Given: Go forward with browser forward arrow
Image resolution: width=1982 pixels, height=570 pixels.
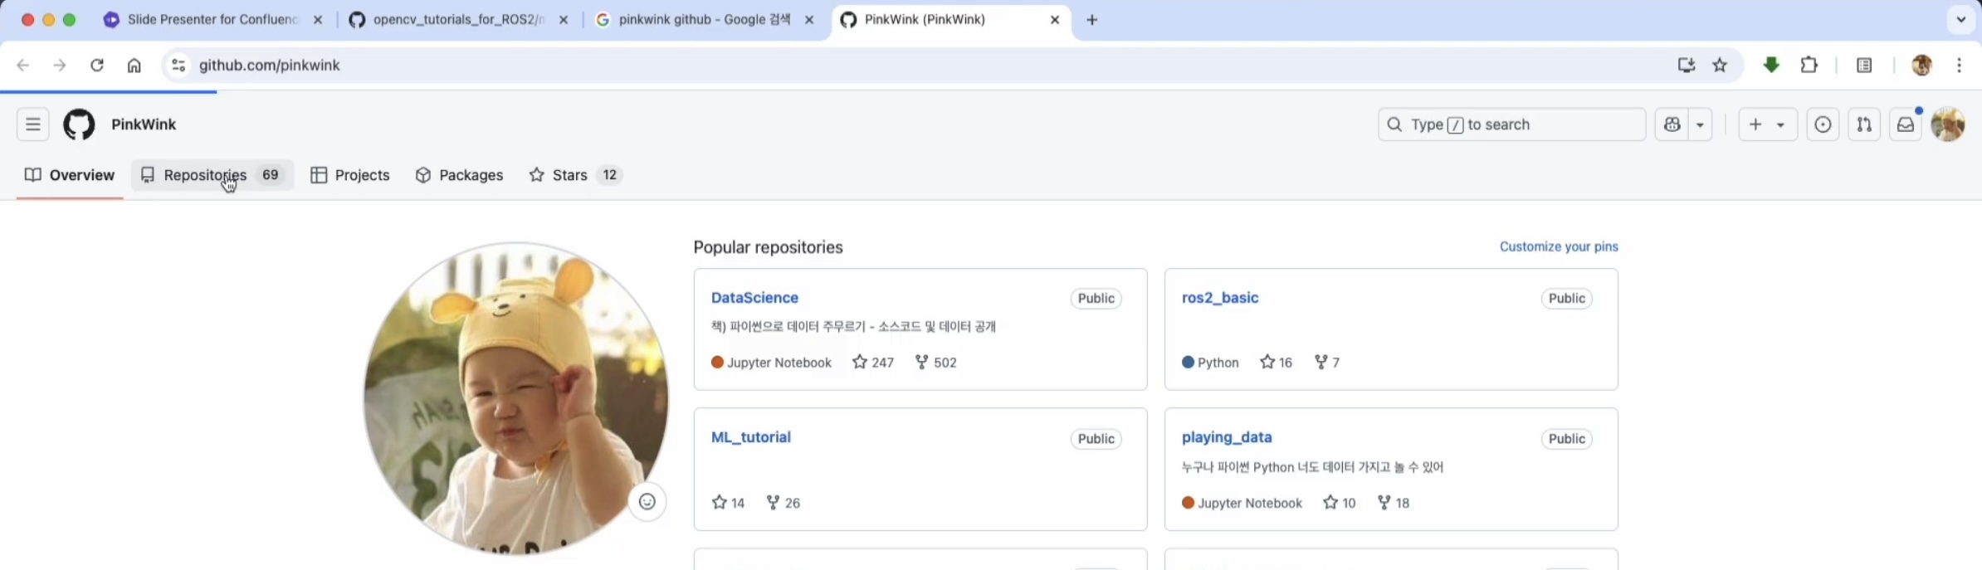Looking at the screenshot, I should point(60,65).
